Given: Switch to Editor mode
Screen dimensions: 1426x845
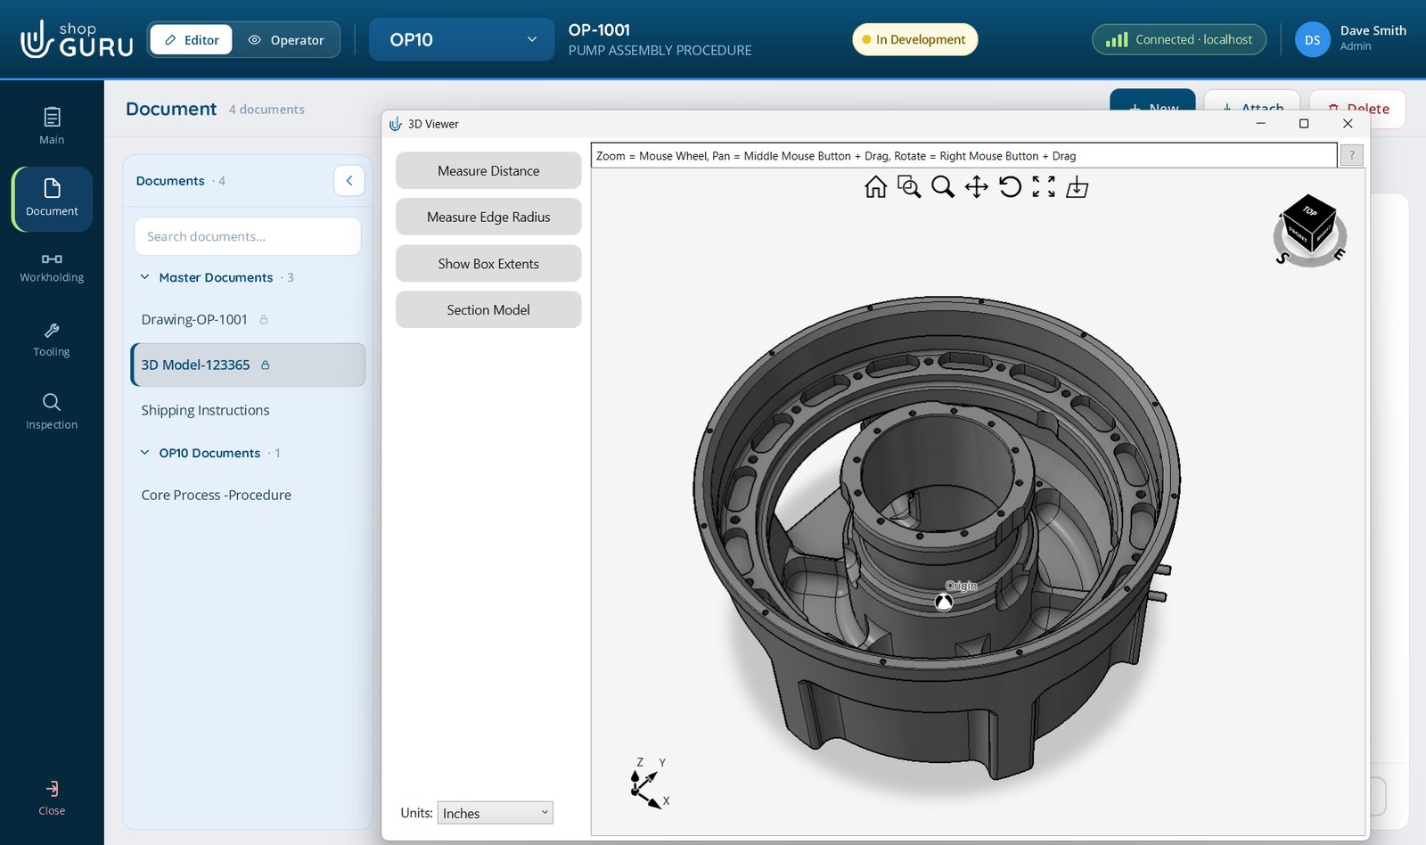Looking at the screenshot, I should tap(192, 40).
